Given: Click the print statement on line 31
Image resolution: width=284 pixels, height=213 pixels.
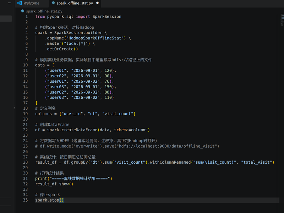Looking at the screenshot, I should (74, 179).
